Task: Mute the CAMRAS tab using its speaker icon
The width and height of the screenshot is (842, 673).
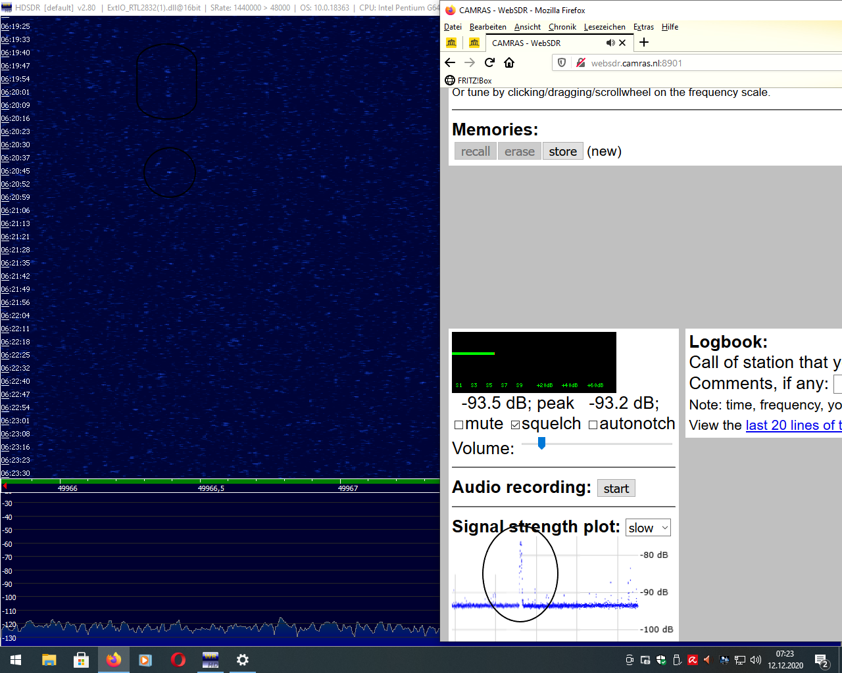Action: coord(610,43)
